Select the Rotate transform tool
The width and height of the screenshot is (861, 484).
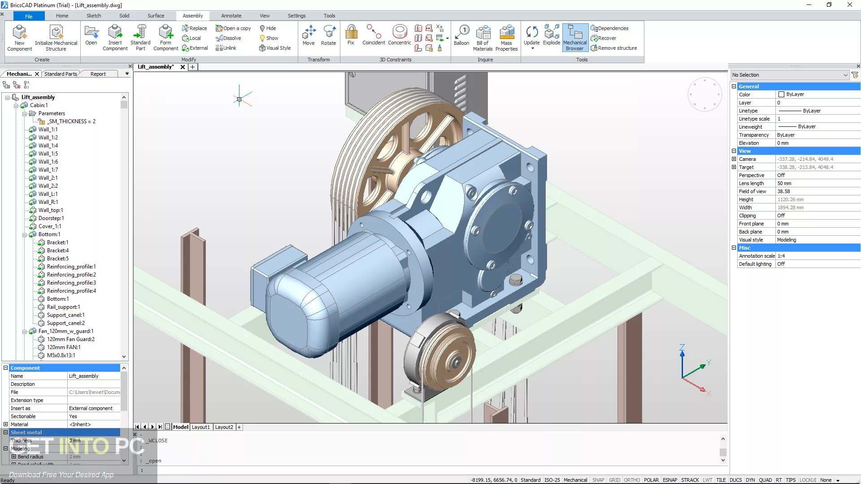coord(329,36)
